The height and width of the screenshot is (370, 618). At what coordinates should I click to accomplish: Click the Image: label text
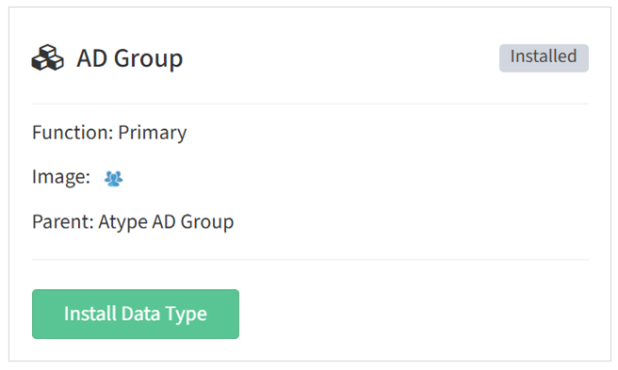[61, 177]
